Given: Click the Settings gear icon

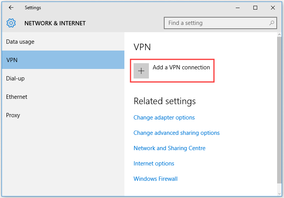Looking at the screenshot, I should tap(11, 23).
